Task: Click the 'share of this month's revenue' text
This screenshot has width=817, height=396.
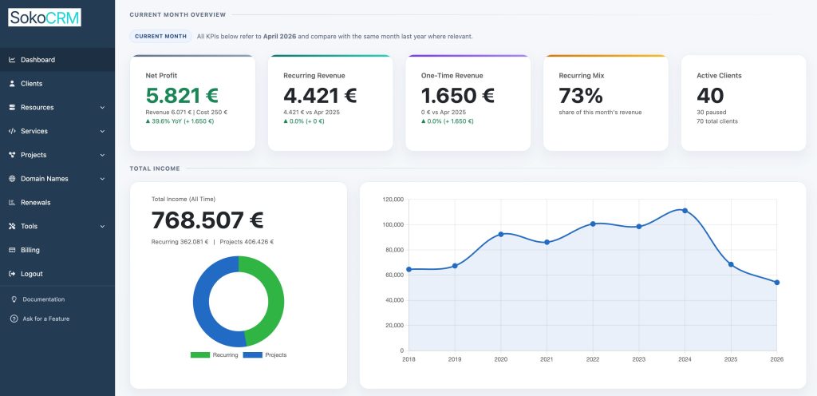Action: (600, 112)
